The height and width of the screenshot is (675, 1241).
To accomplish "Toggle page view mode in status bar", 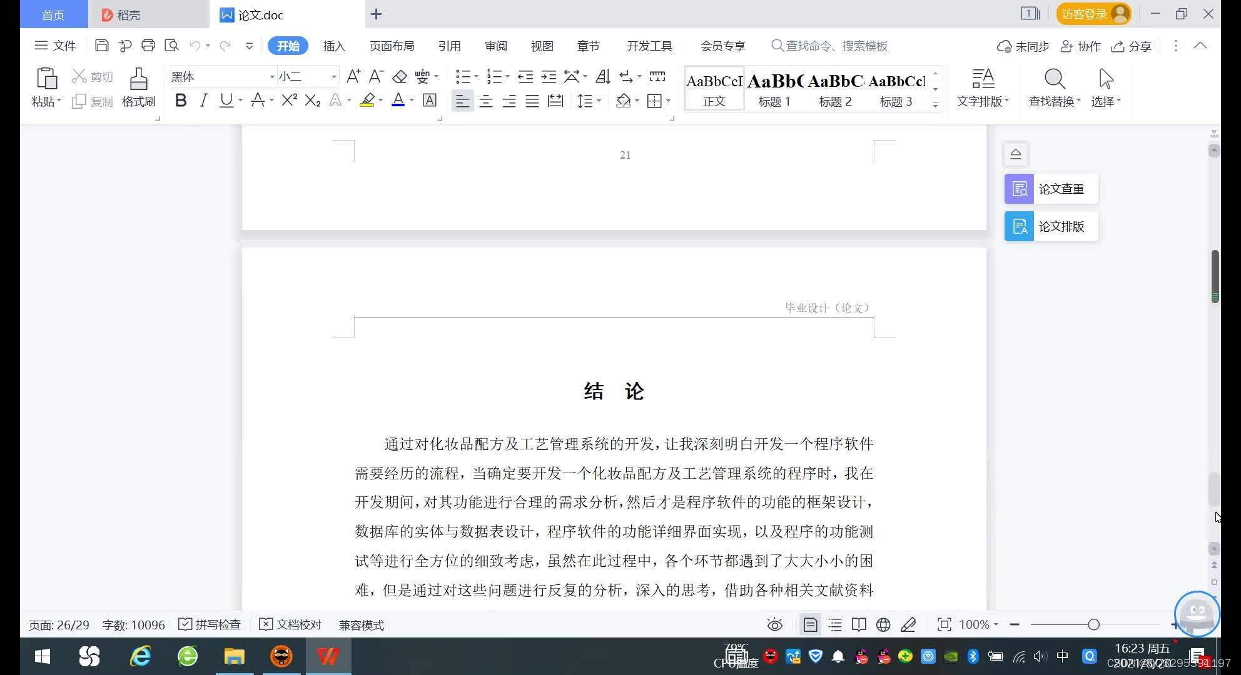I will click(810, 624).
